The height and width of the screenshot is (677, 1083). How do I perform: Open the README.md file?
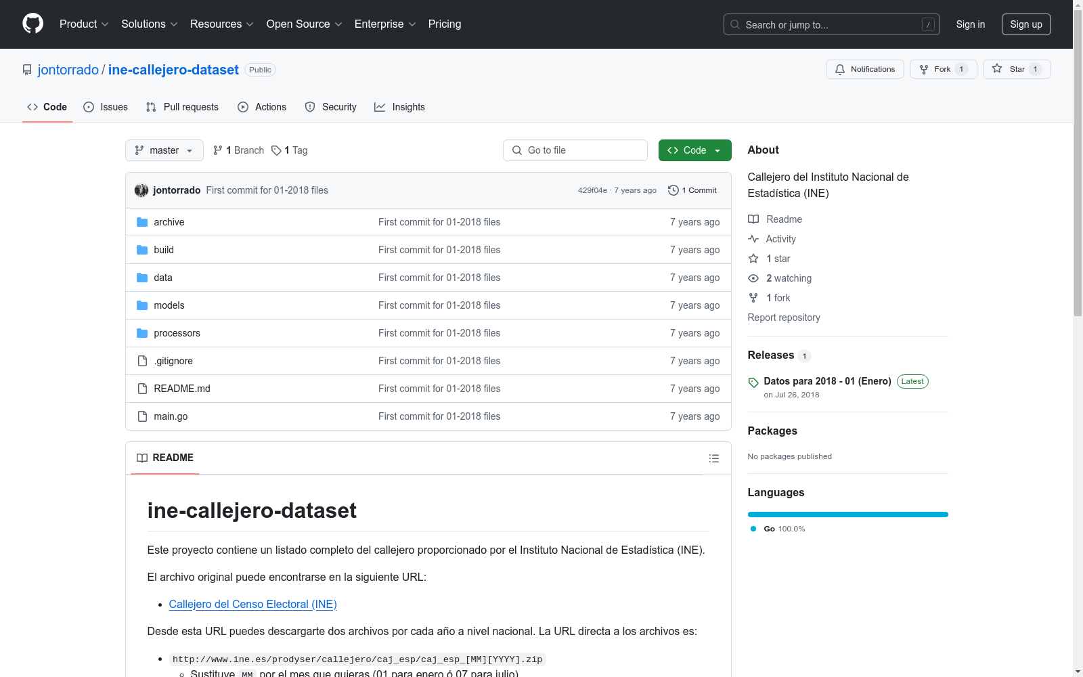[182, 389]
